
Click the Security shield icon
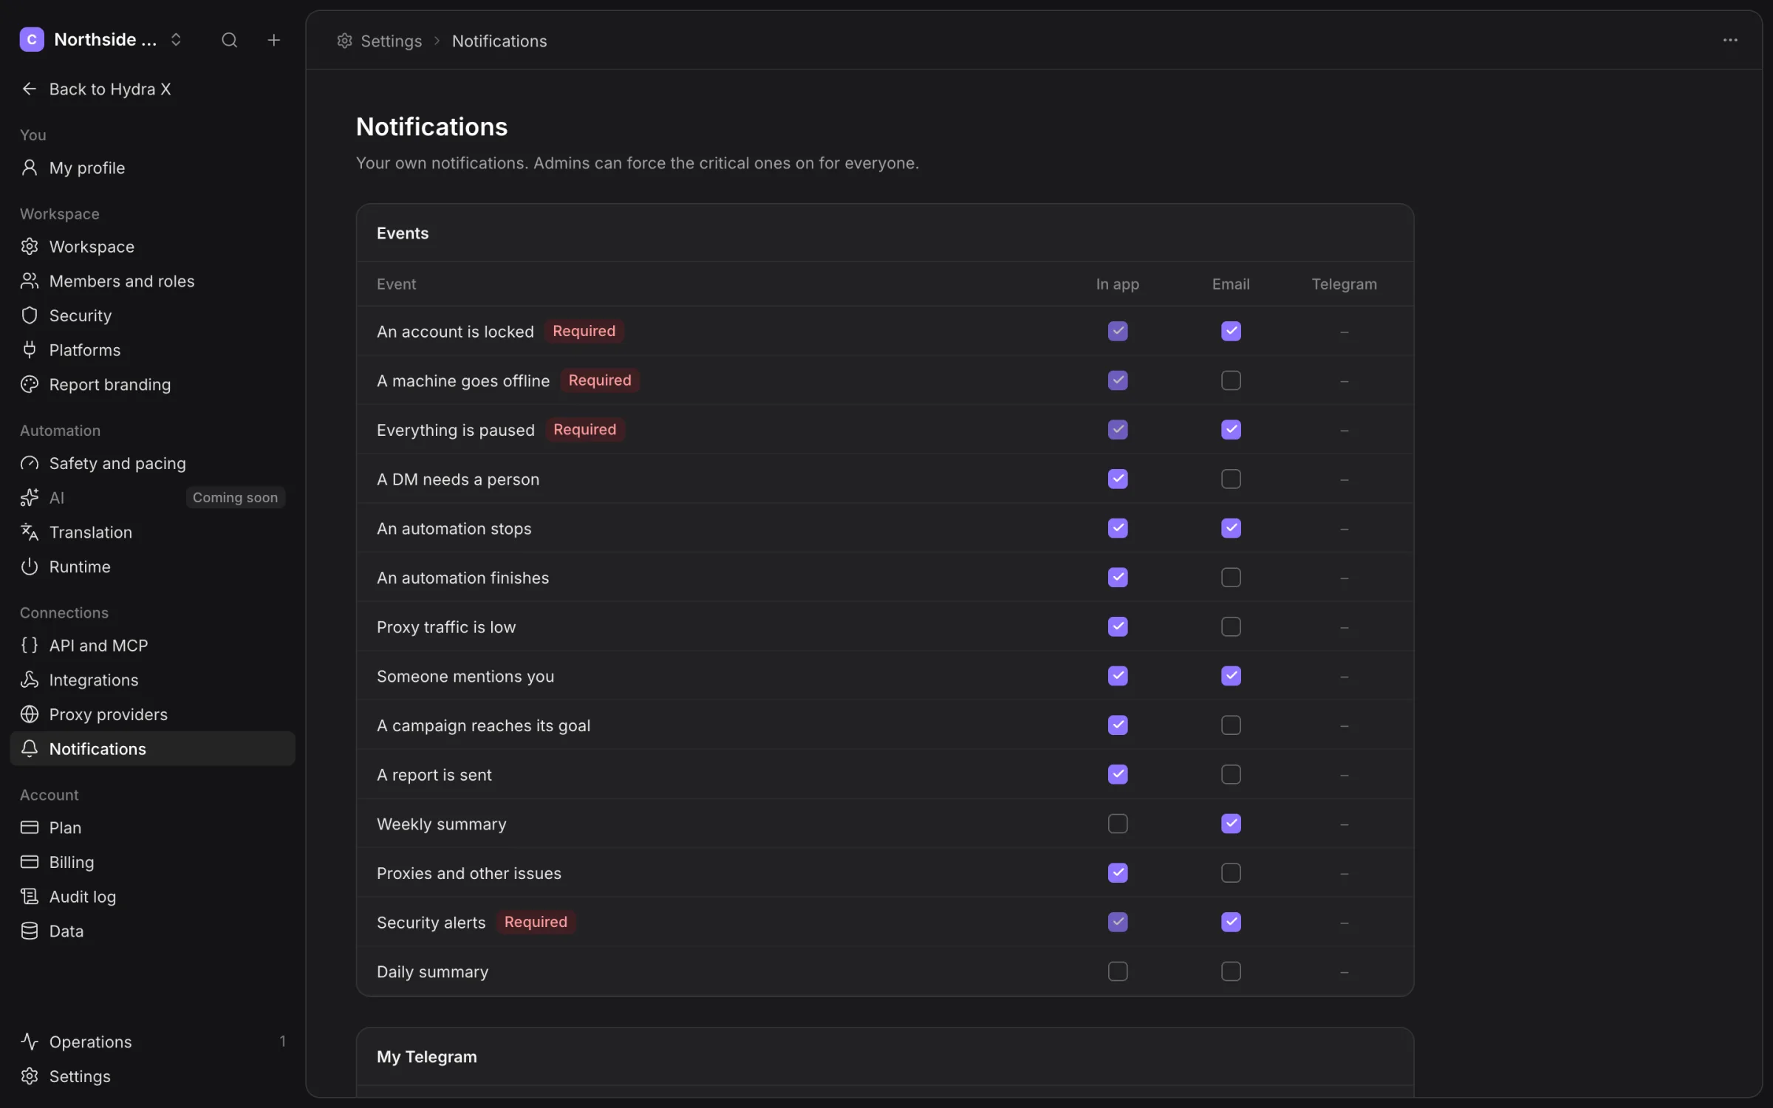click(x=30, y=315)
